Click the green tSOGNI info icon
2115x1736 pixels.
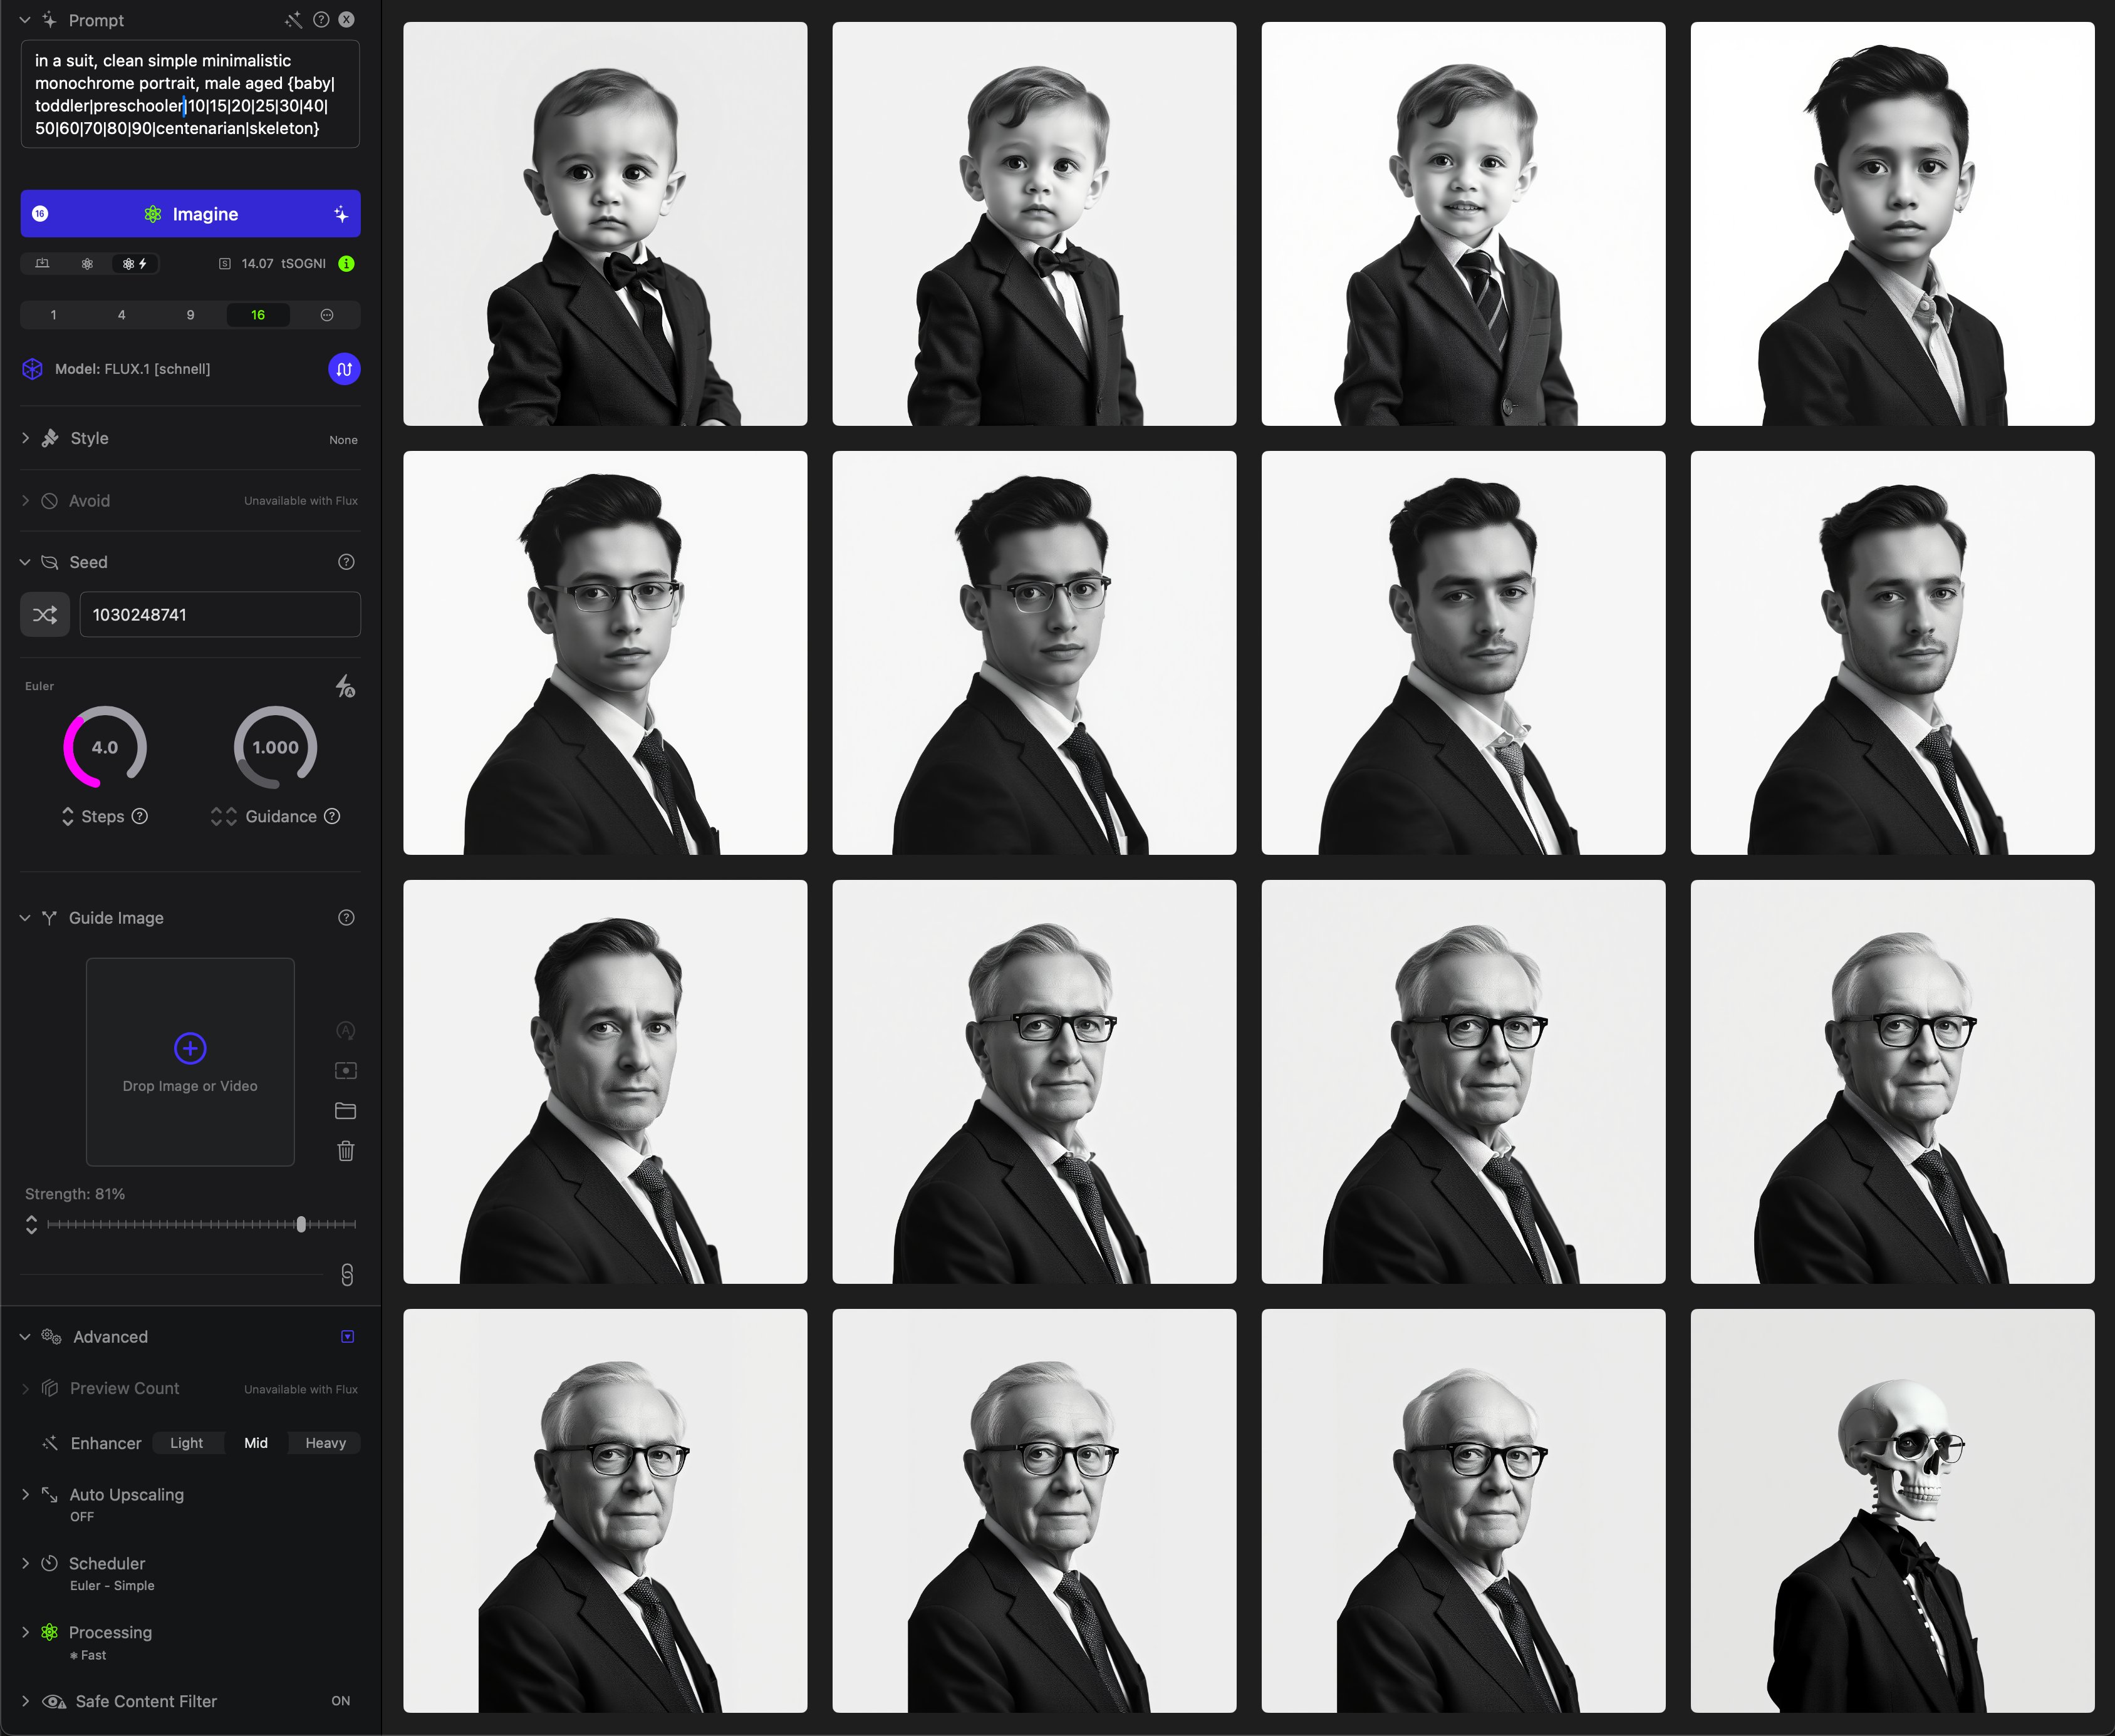pos(346,263)
